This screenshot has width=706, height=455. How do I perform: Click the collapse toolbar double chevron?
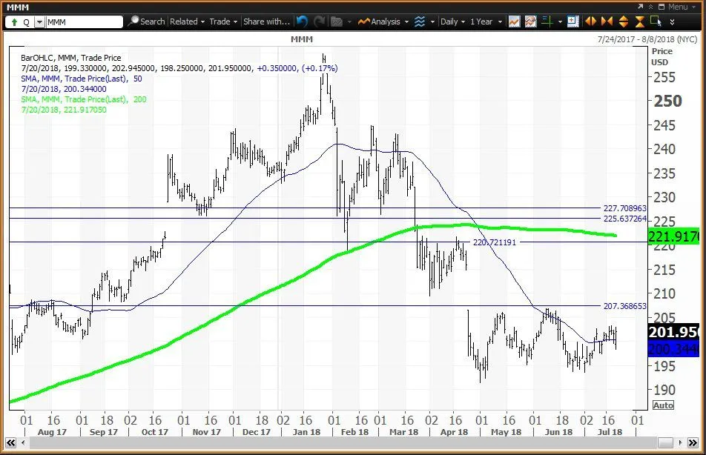[650, 7]
